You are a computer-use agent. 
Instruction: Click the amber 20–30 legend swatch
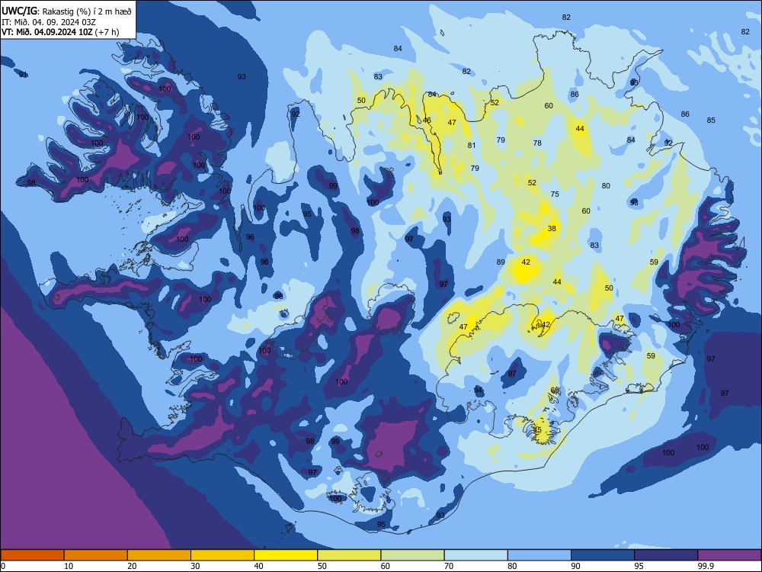tap(159, 555)
